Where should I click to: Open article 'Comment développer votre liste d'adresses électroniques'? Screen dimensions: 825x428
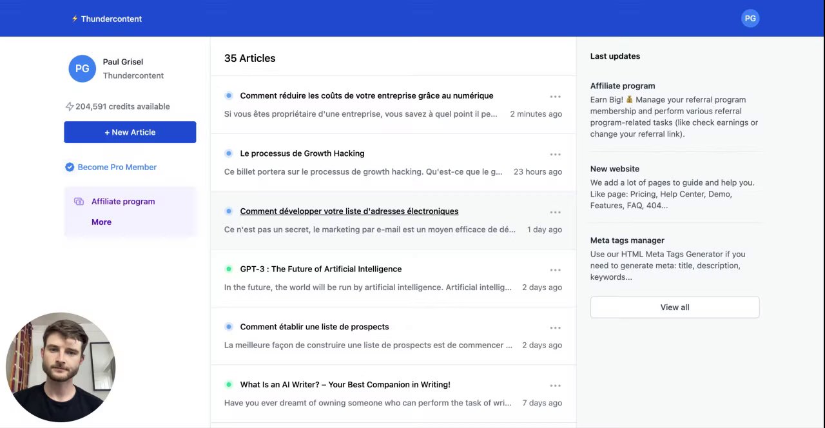349,211
